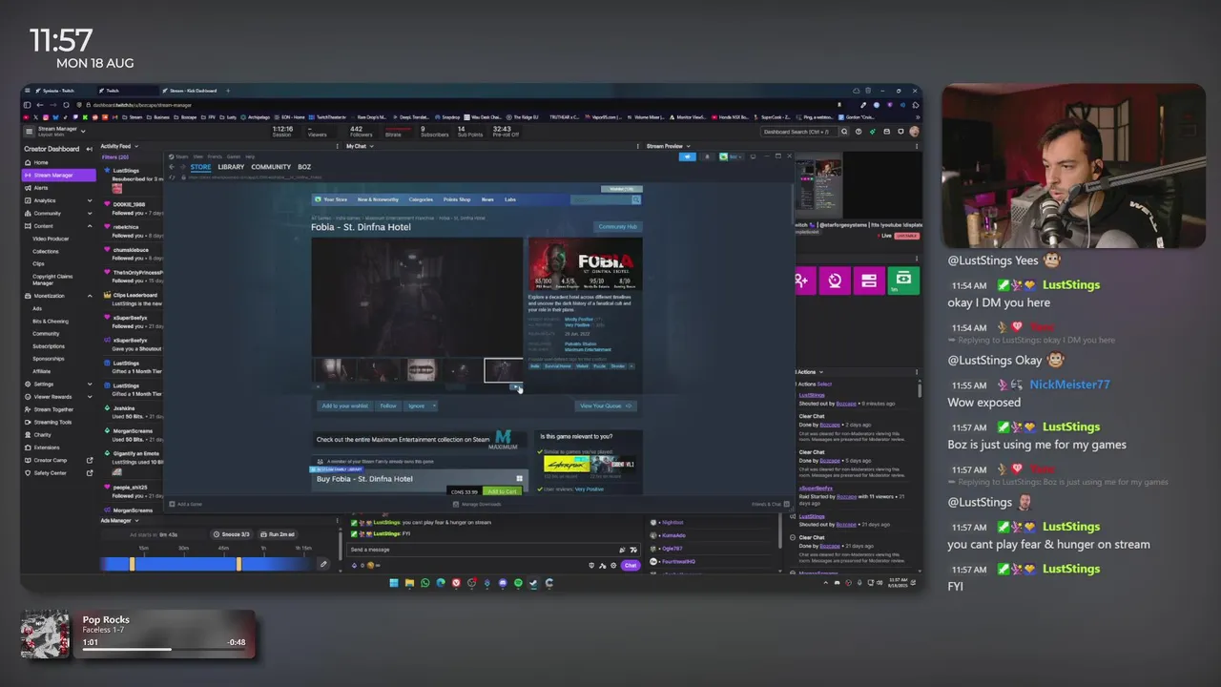Screen dimensions: 1221x687
Task: Click the Dashboard Search field
Action: coord(799,132)
